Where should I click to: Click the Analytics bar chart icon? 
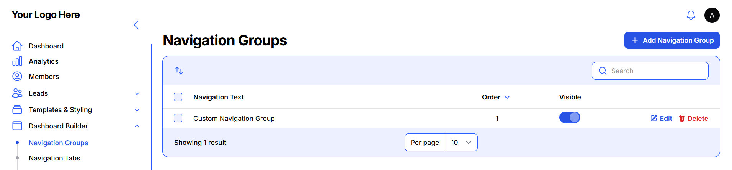(x=17, y=61)
